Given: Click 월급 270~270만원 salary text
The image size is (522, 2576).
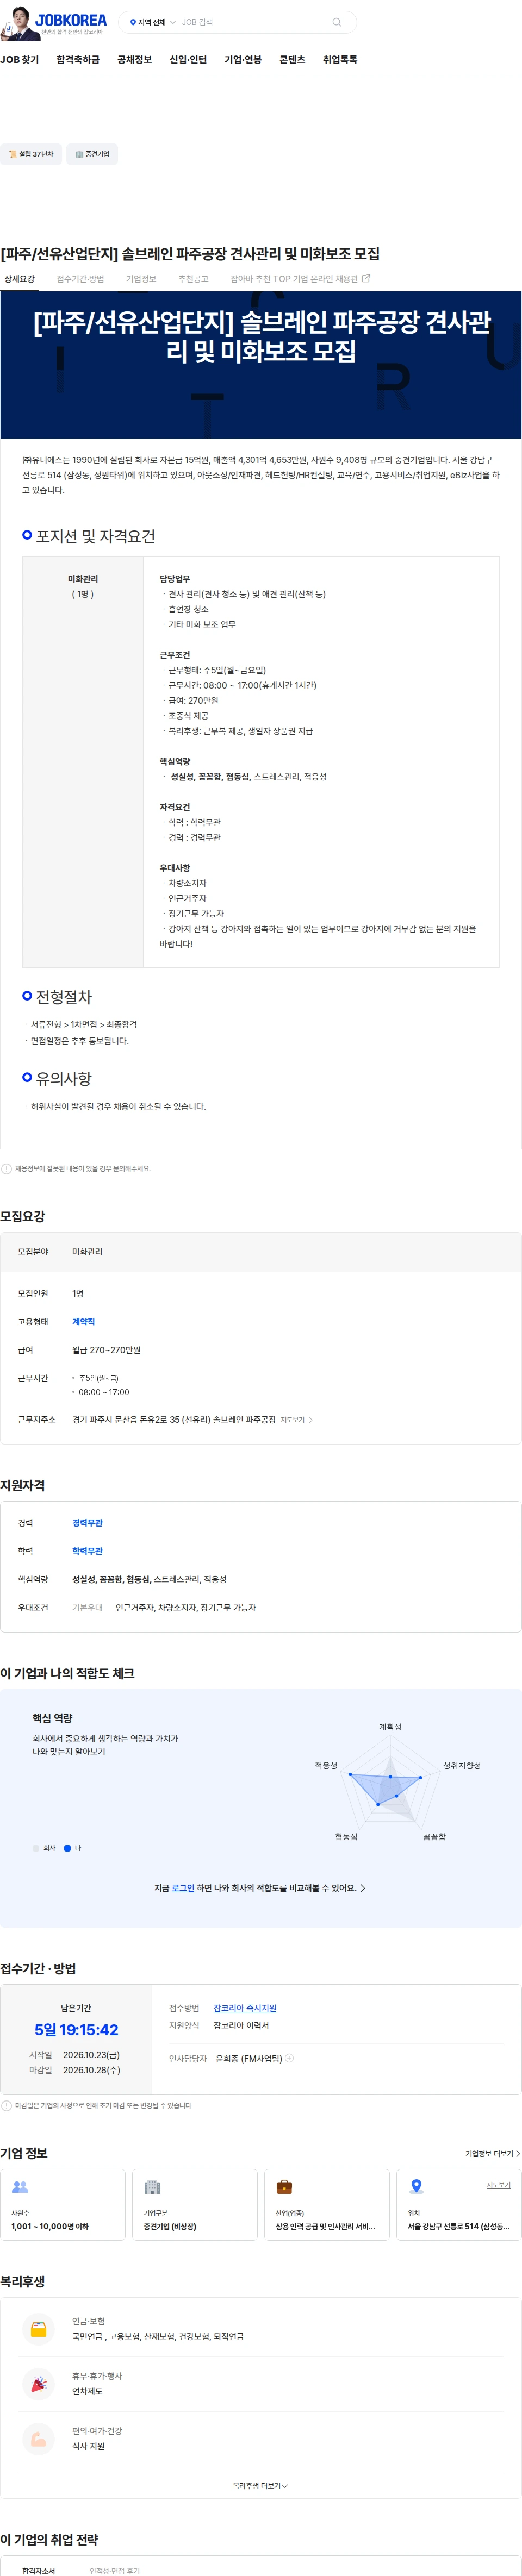Looking at the screenshot, I should (x=106, y=1350).
